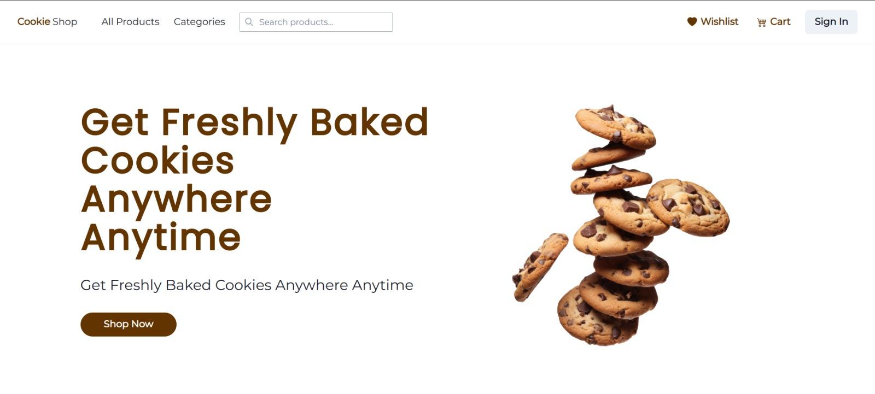Click the Shop Now button
Viewport: 875px width, 394px height.
tap(129, 324)
